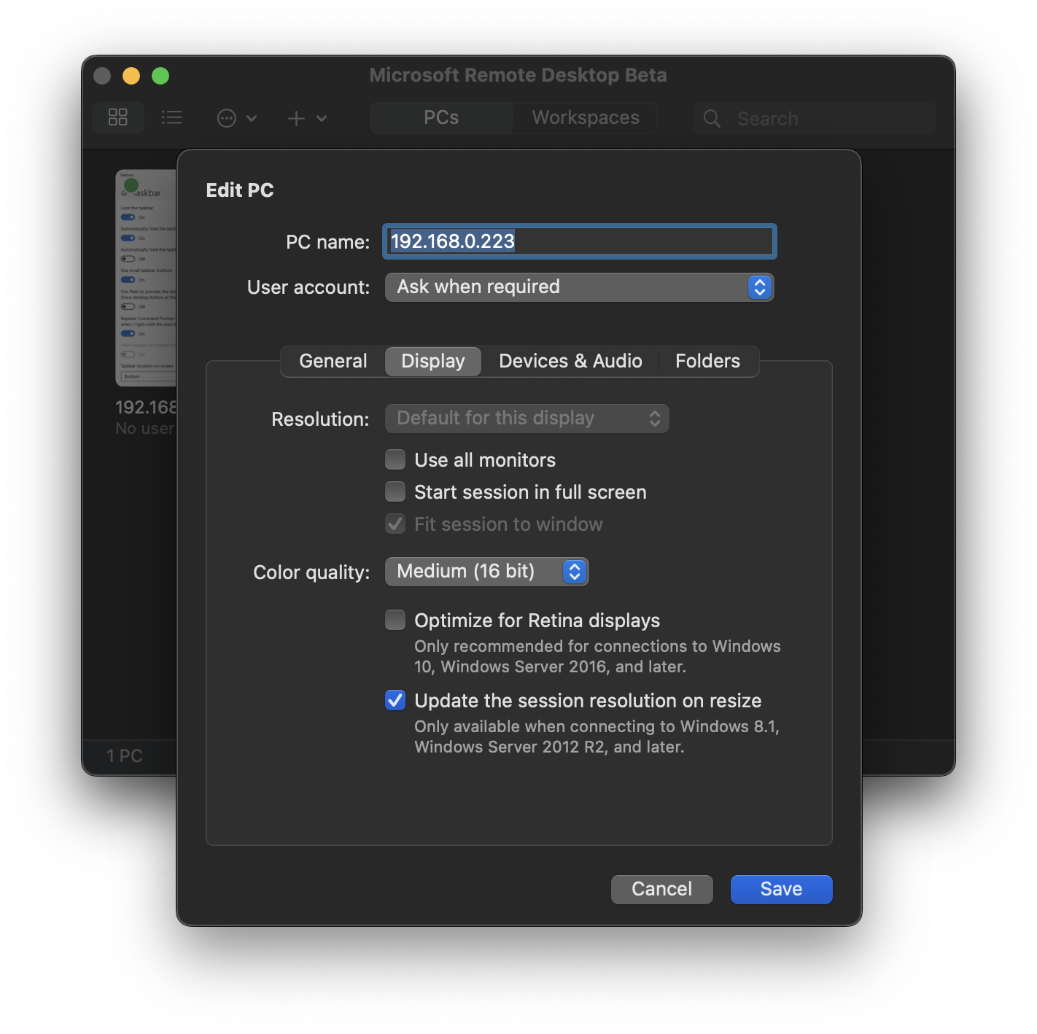Viewport: 1037px width, 1034px height.
Task: Toggle Fit session to window checkbox
Action: [x=395, y=524]
